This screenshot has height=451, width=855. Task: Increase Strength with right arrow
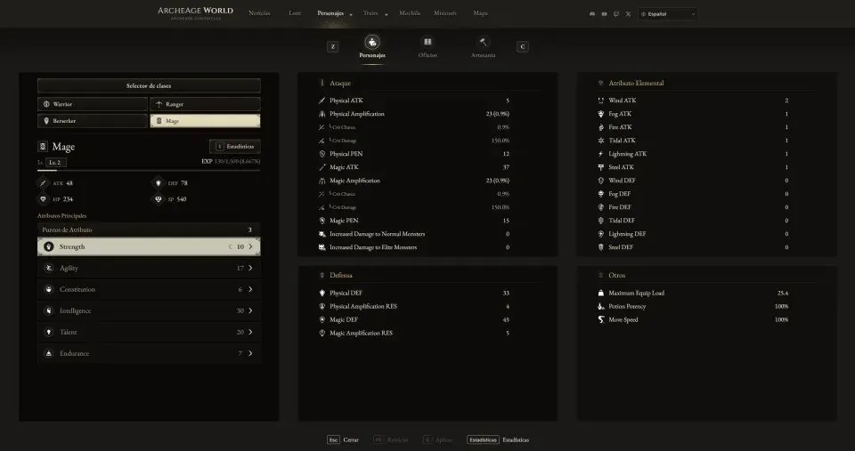click(250, 246)
